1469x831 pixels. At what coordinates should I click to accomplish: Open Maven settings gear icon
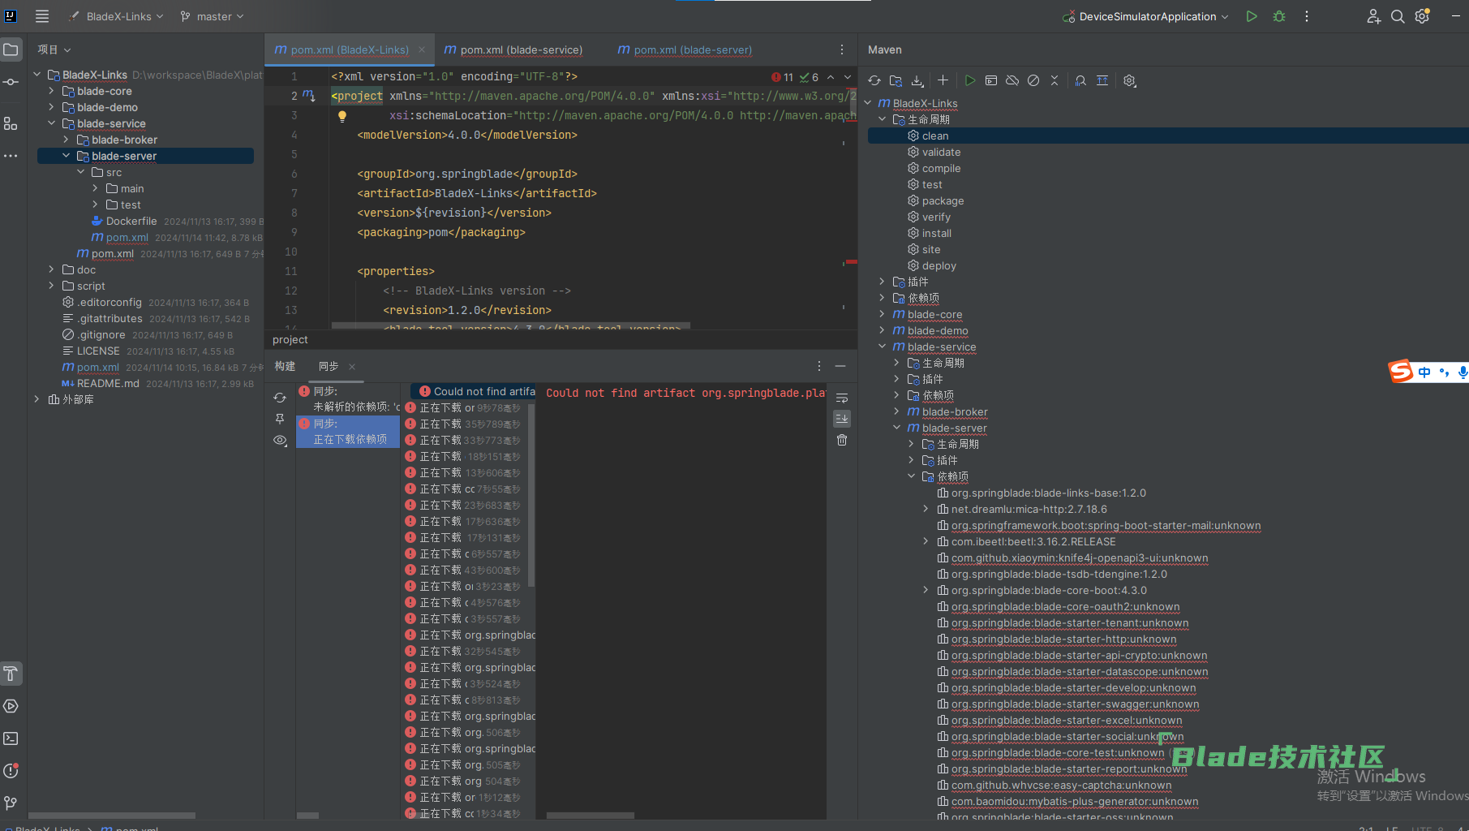pos(1130,80)
